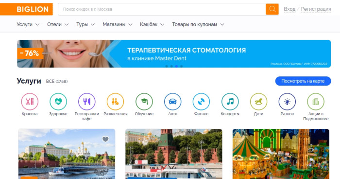
Task: Select the Разное lightbulb icon
Action: [x=287, y=102]
